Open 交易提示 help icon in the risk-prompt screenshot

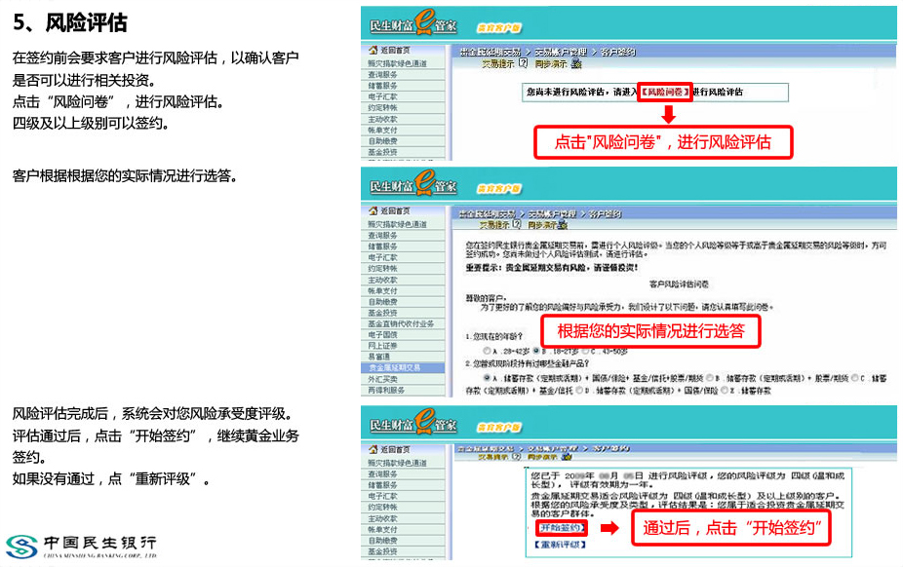click(x=523, y=63)
